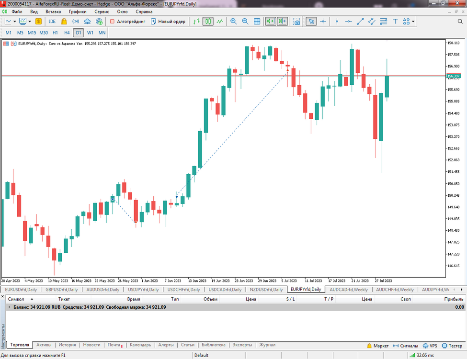Viewport: 467px width, 359px height.
Task: Show earlier chart tabs with the left arrow
Action: 454,289
